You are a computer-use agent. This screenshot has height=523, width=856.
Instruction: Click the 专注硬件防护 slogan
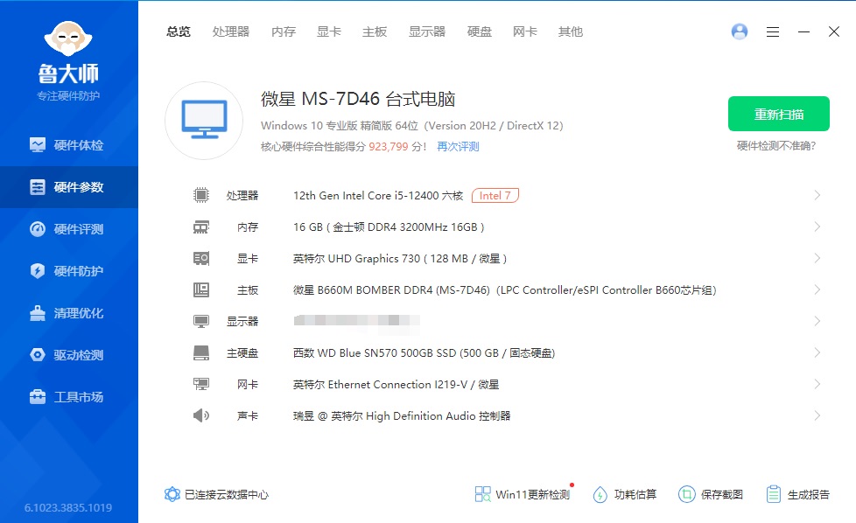point(68,96)
